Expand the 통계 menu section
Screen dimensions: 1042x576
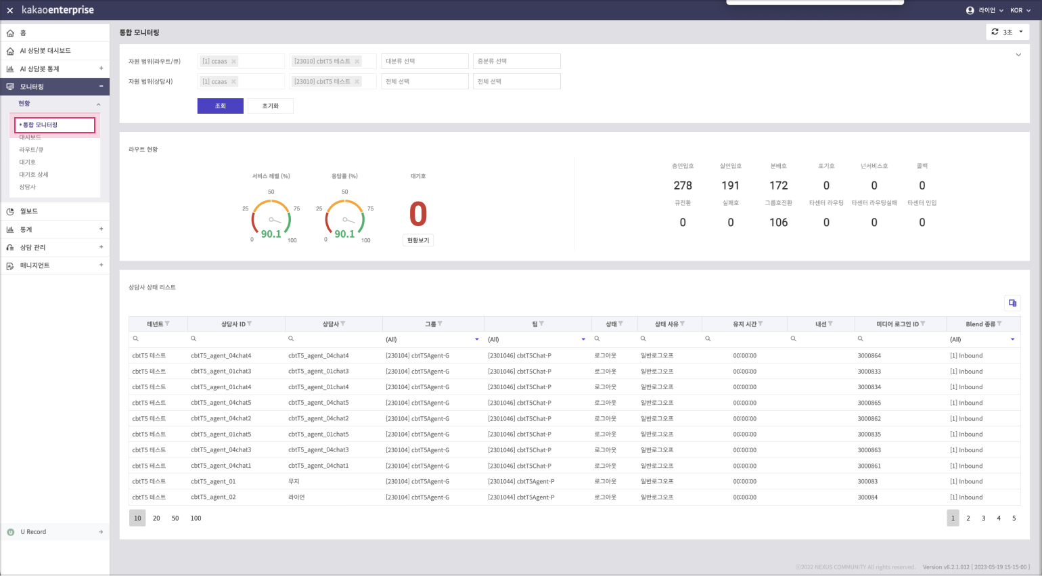coord(101,229)
